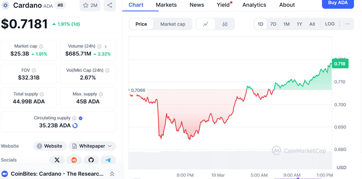The image size is (362, 179).
Task: Open Cardano's Telegram channel
Action: (108, 160)
